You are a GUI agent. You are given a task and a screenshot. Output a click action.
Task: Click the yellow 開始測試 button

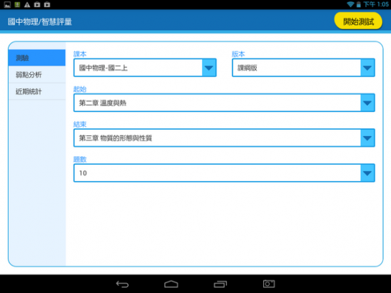click(358, 21)
